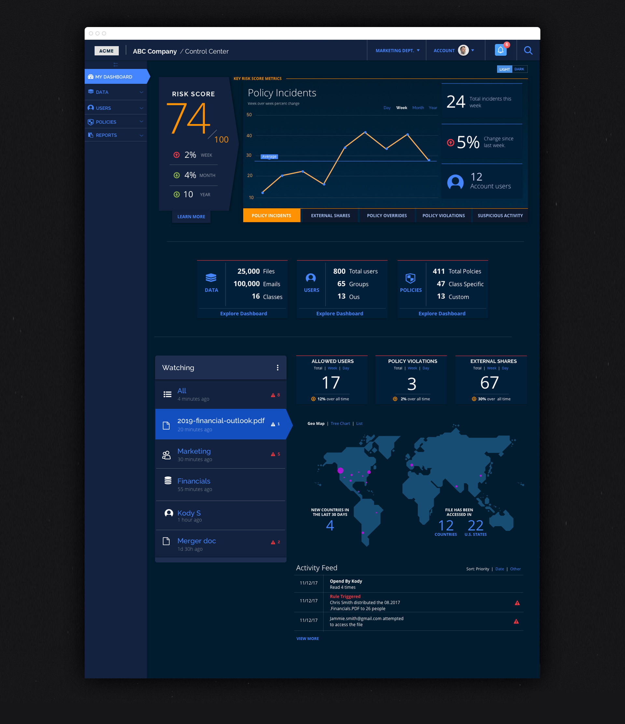The width and height of the screenshot is (625, 724).
Task: Set chart range to Day
Action: (387, 107)
